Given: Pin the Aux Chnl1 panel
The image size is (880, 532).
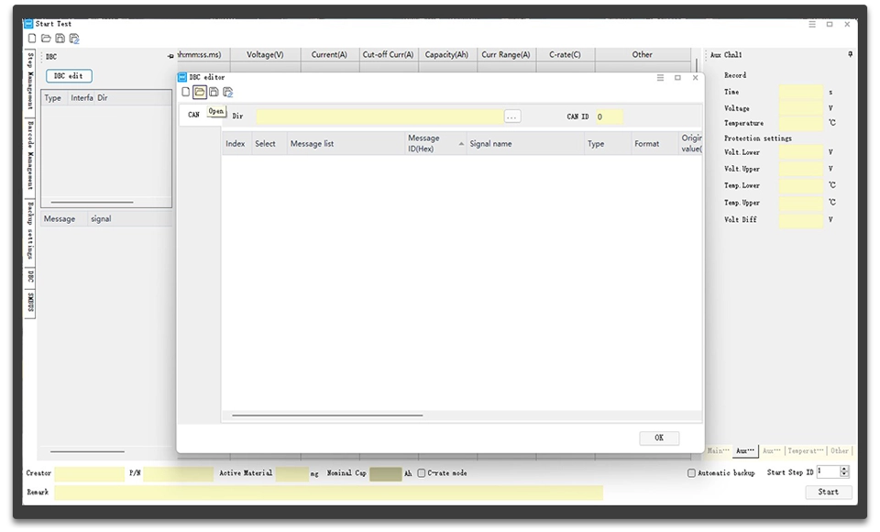Looking at the screenshot, I should click(x=851, y=54).
